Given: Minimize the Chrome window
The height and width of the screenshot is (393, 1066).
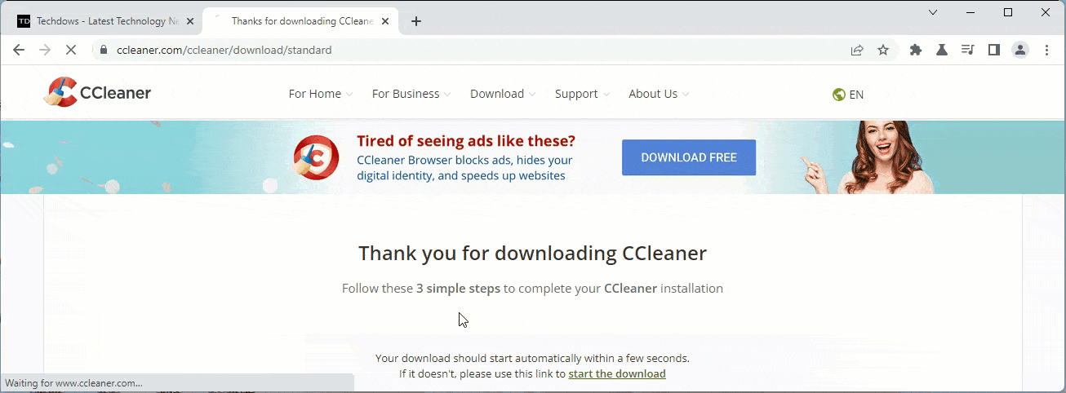Looking at the screenshot, I should pyautogui.click(x=971, y=12).
